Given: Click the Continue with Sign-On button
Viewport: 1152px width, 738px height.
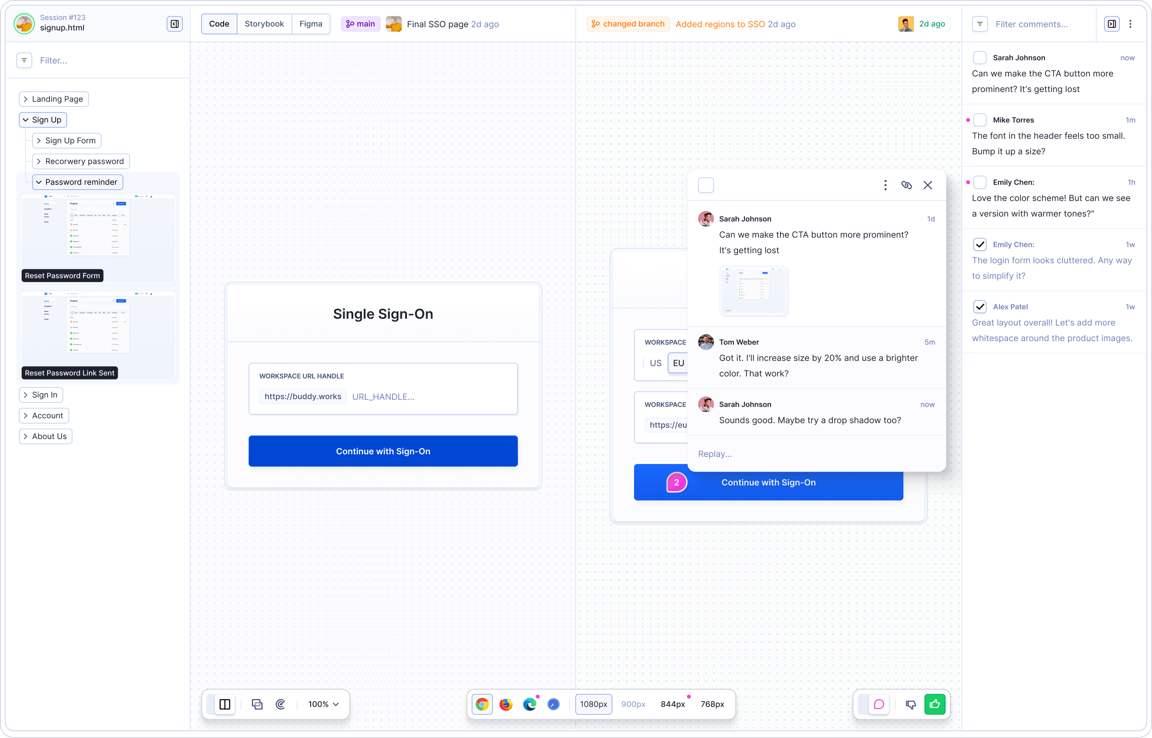Looking at the screenshot, I should [382, 451].
